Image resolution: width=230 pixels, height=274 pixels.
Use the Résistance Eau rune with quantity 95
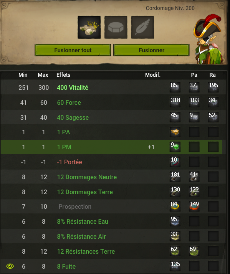point(175,221)
